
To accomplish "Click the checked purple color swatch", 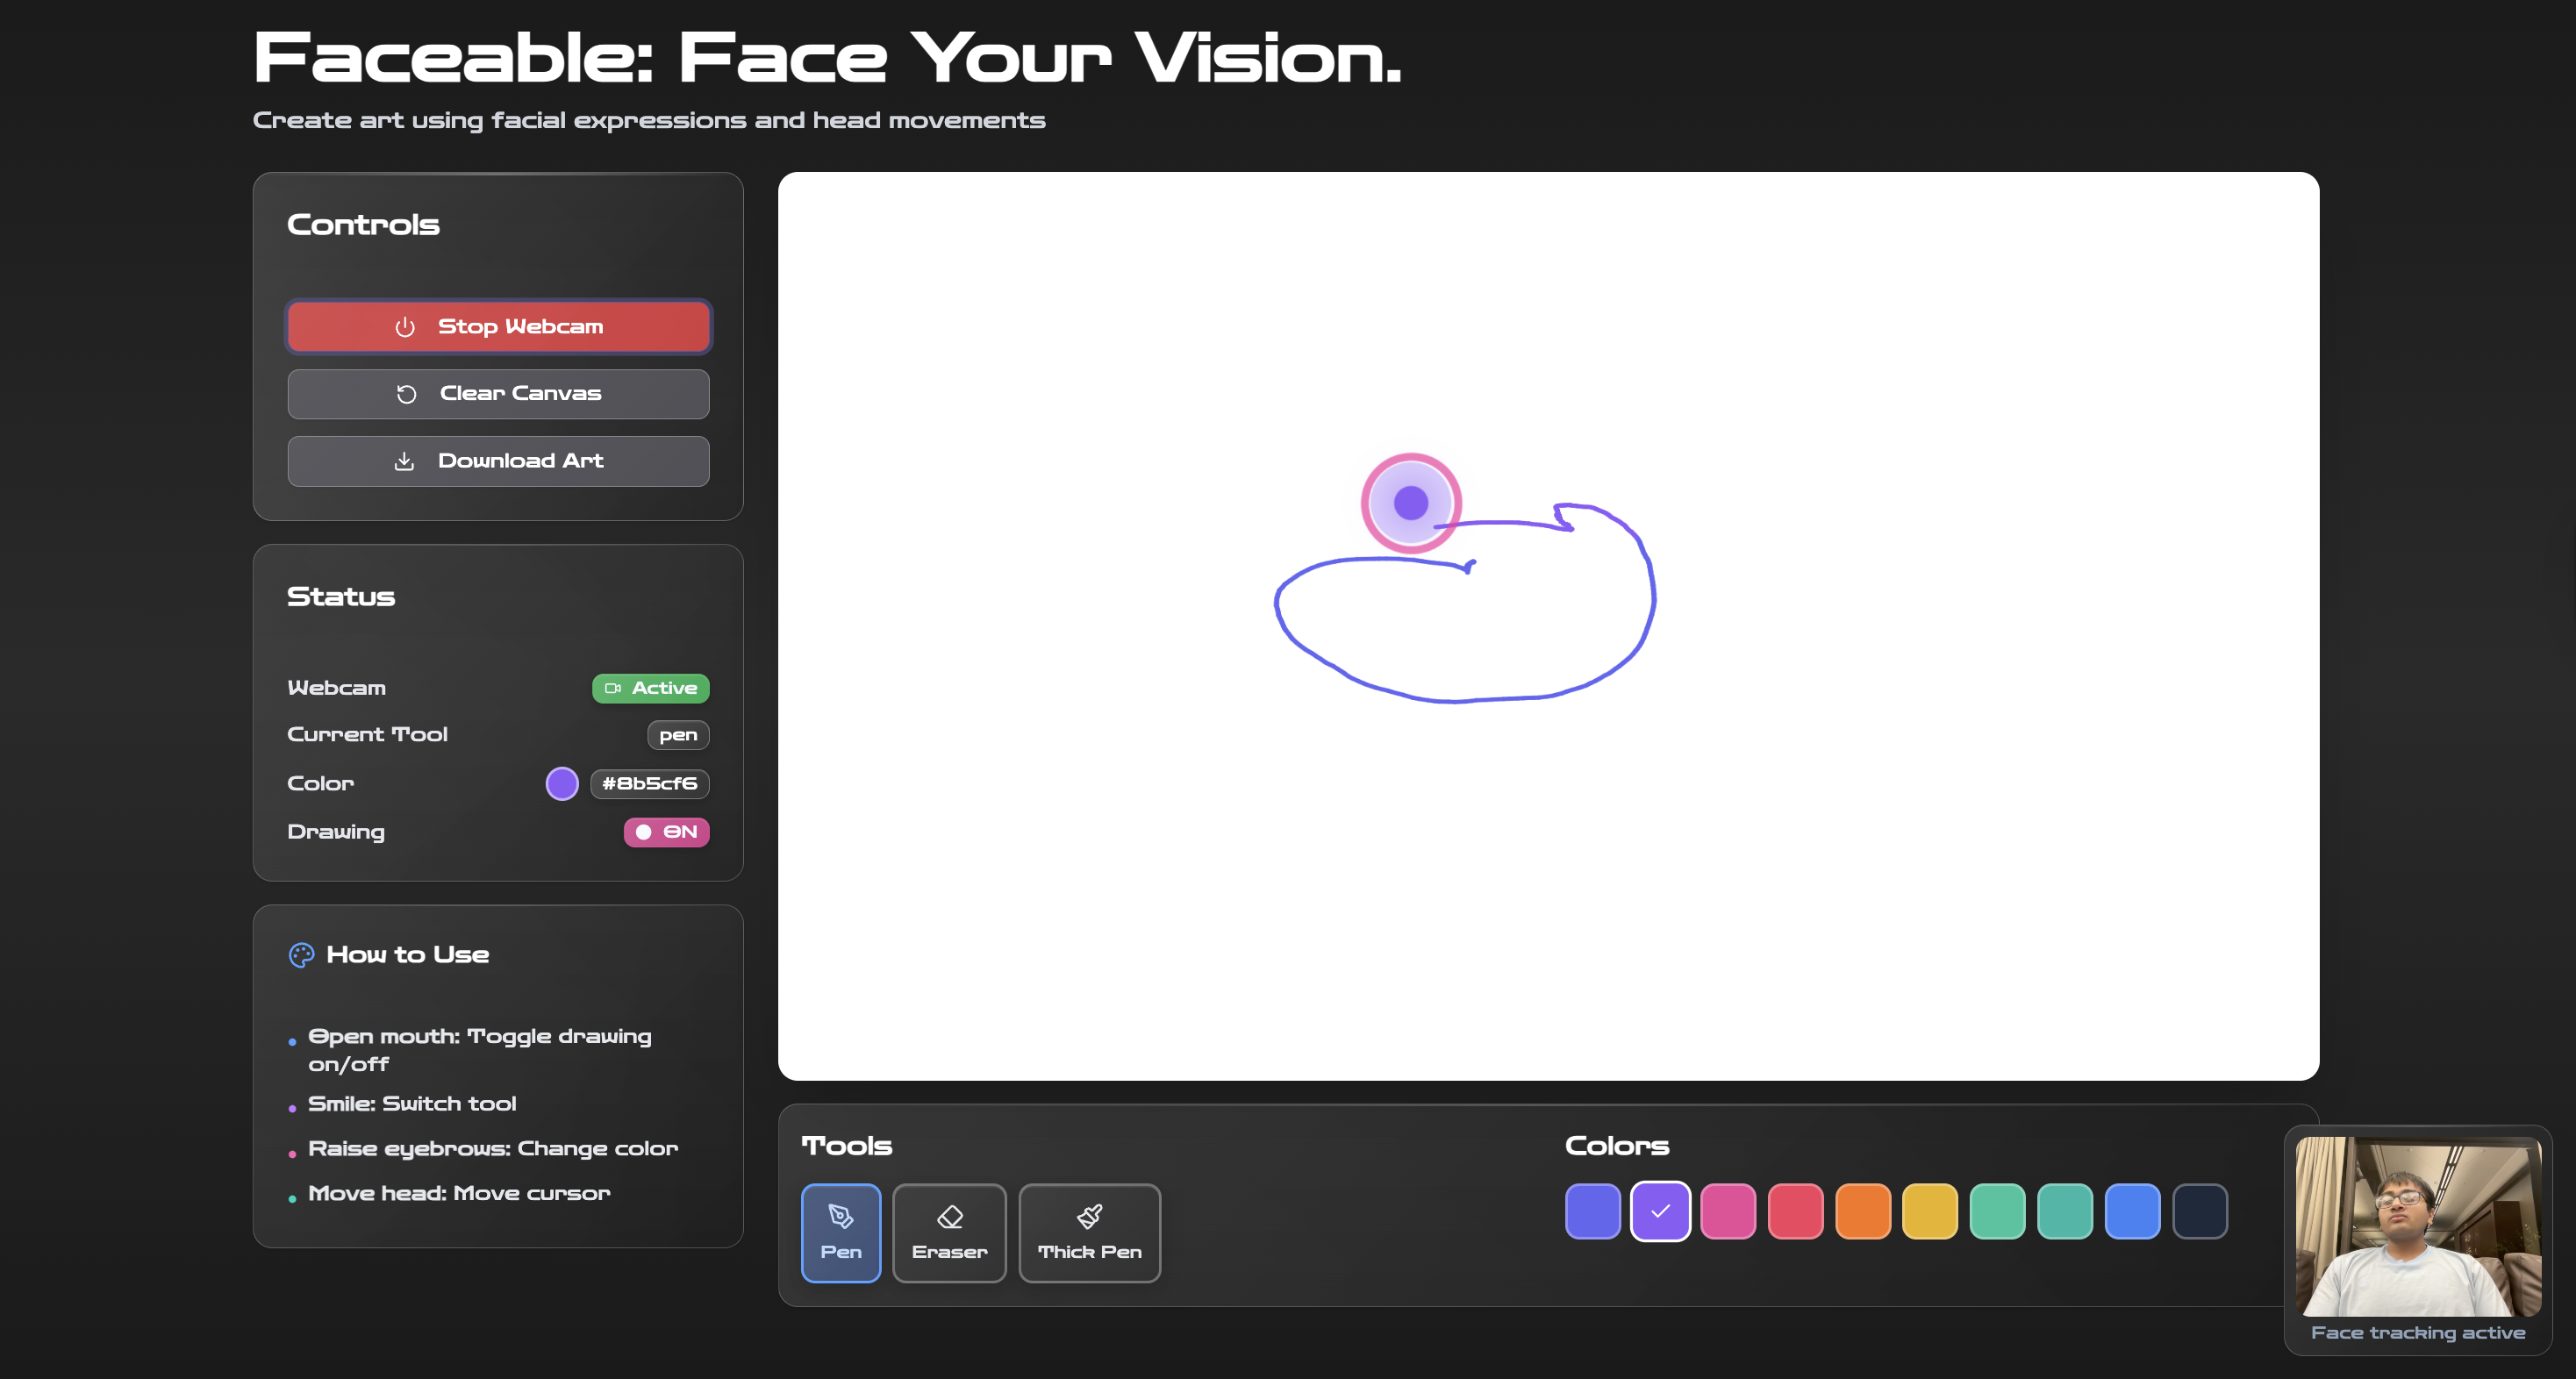I will (1660, 1211).
